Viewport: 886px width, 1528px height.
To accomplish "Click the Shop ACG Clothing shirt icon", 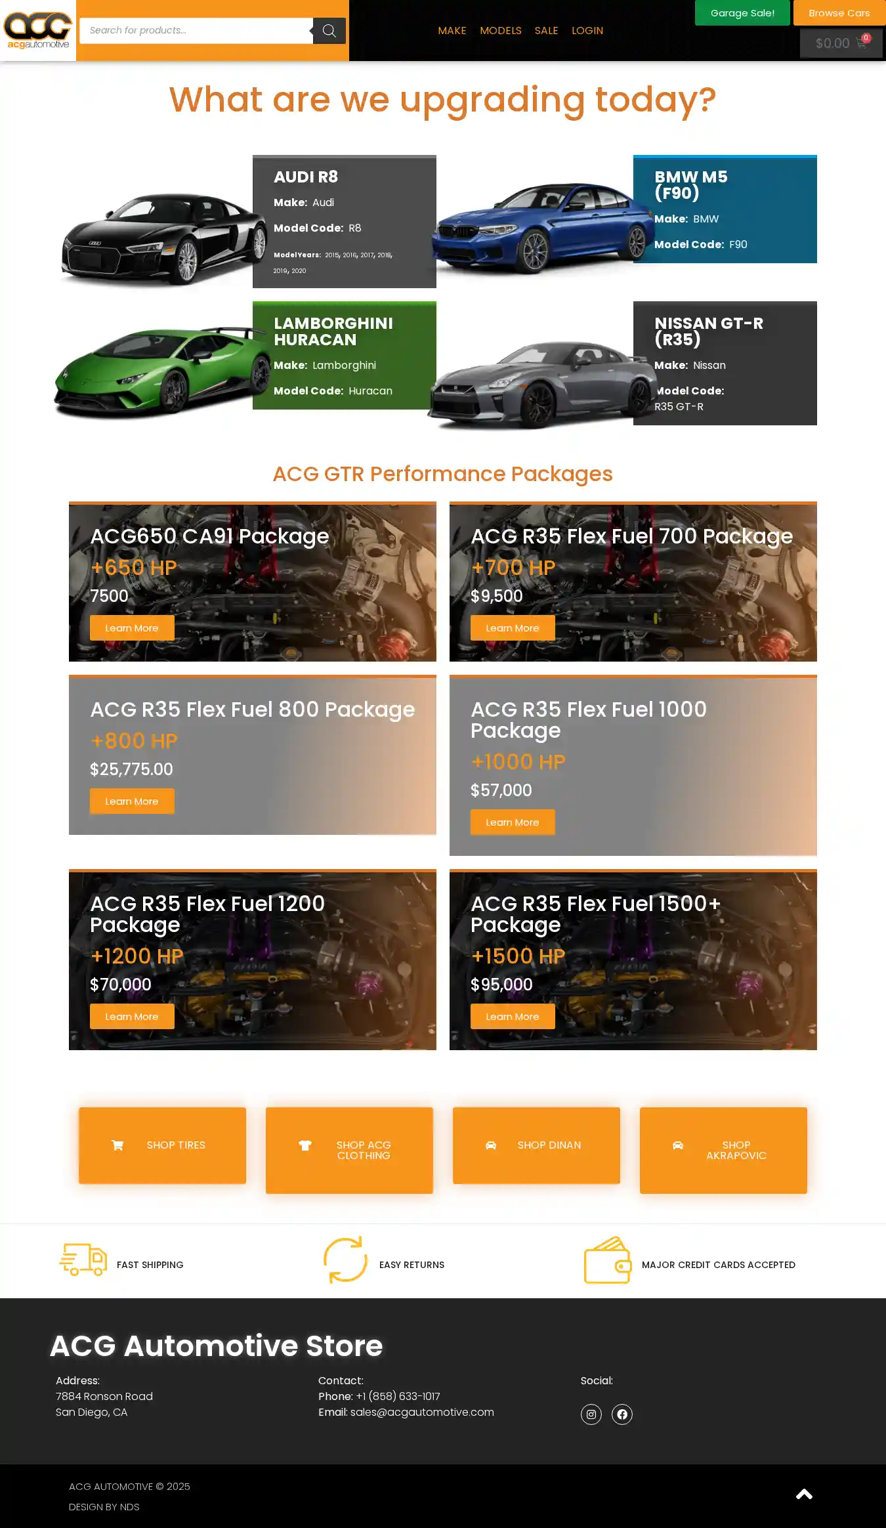I will [305, 1145].
